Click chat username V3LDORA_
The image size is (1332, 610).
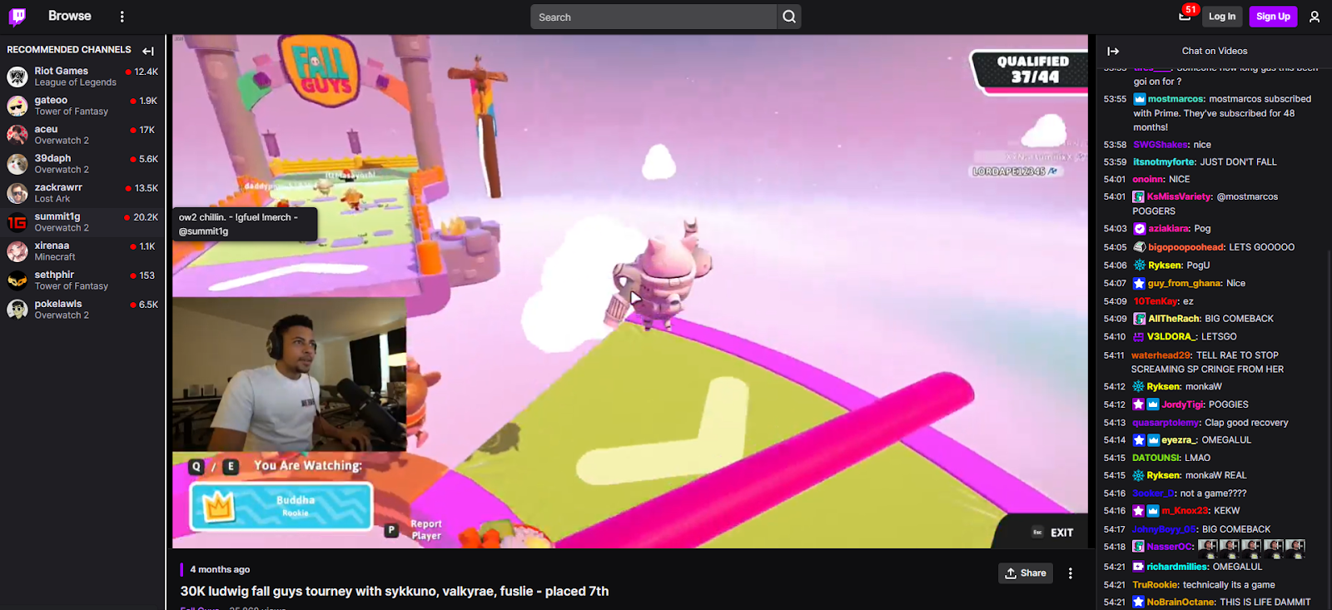point(1171,337)
